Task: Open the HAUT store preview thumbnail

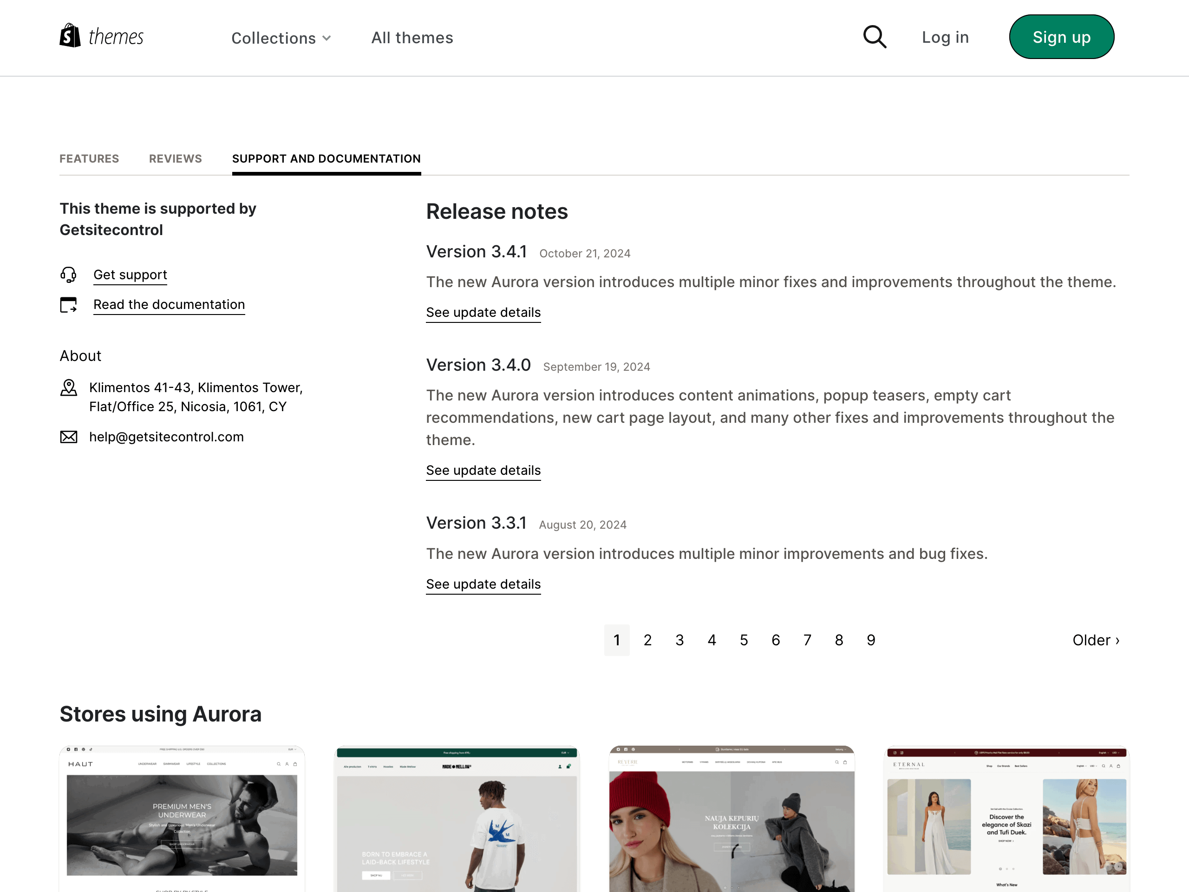Action: (x=182, y=817)
